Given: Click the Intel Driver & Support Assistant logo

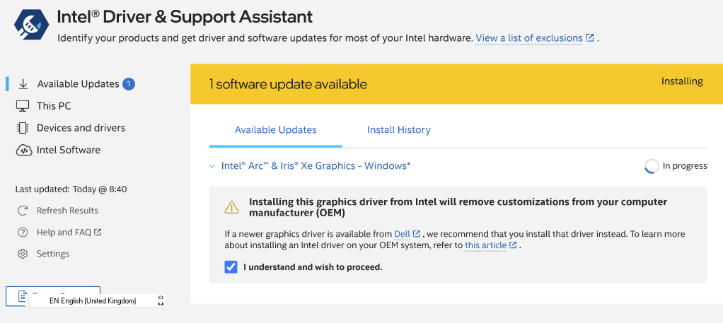Looking at the screenshot, I should click(x=31, y=25).
